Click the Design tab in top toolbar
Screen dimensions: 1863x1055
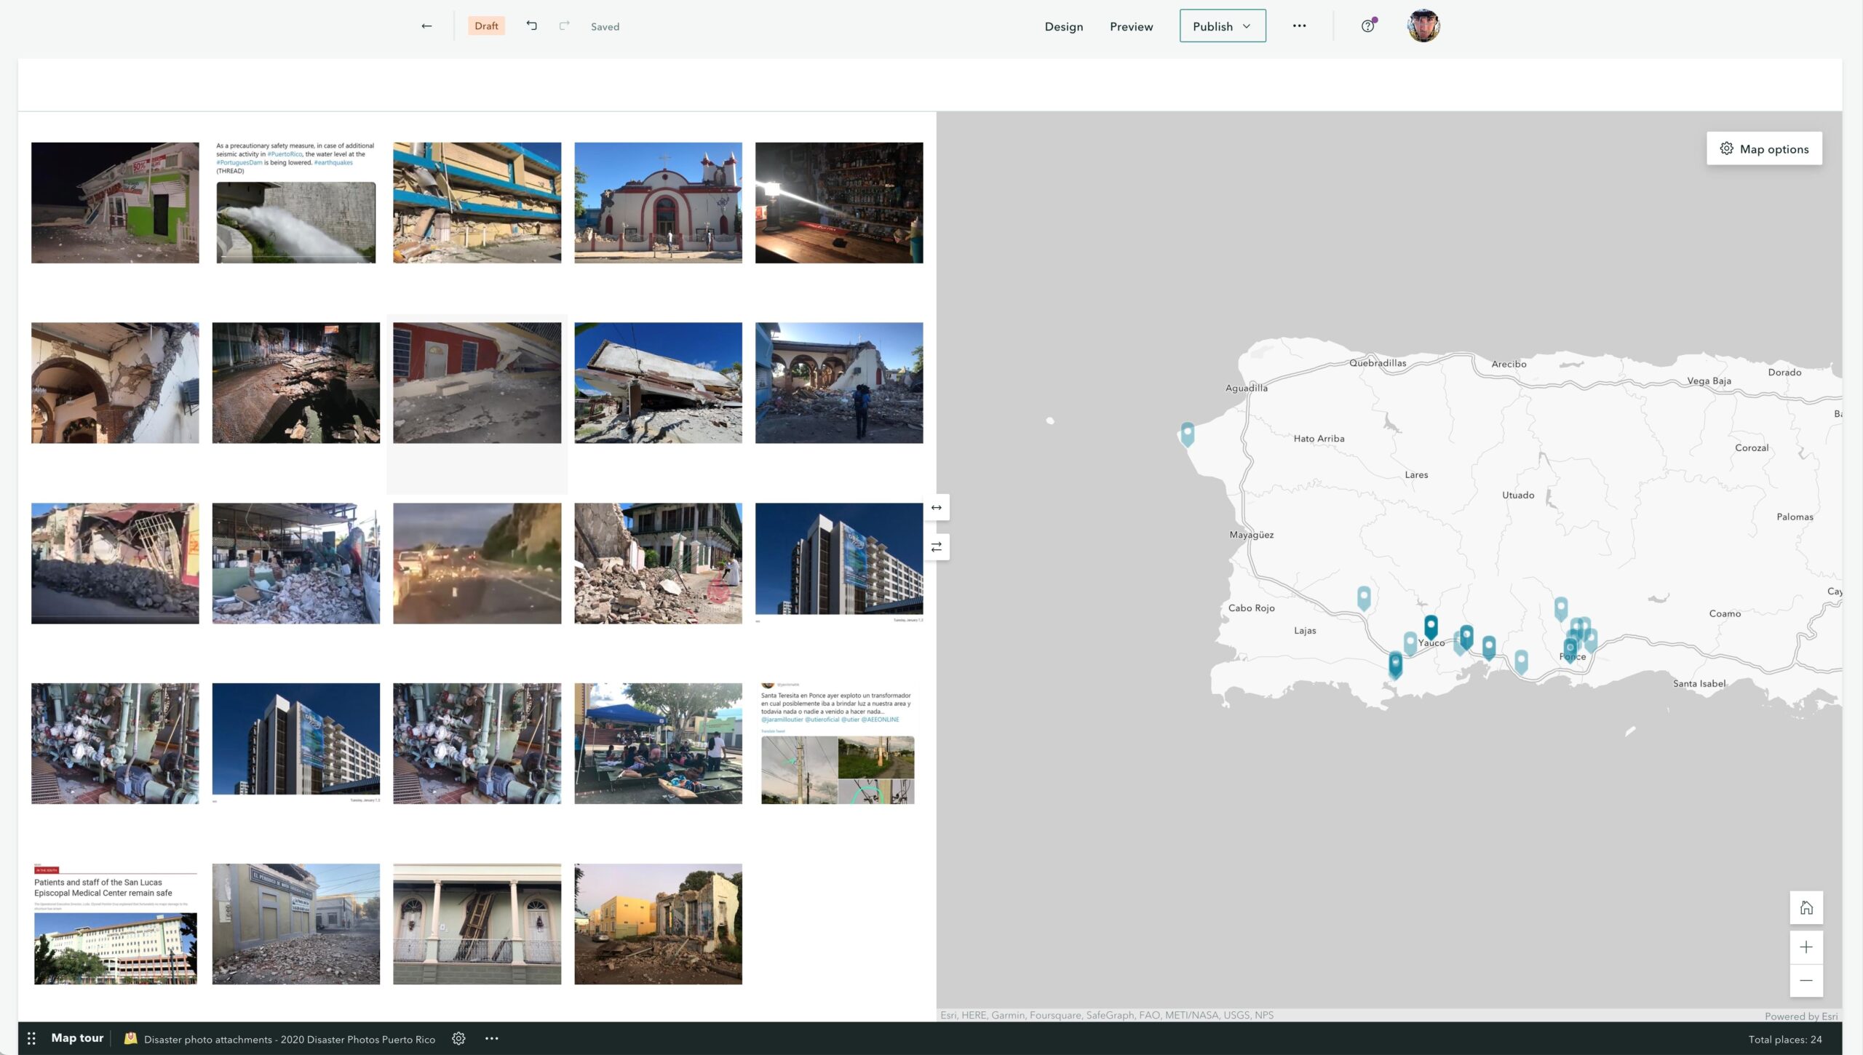(x=1065, y=25)
